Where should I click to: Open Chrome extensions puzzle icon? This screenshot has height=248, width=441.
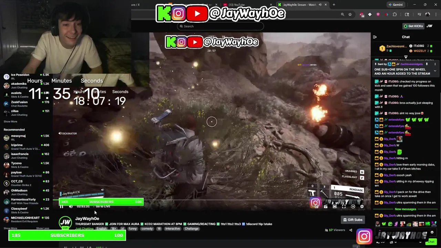395,14
